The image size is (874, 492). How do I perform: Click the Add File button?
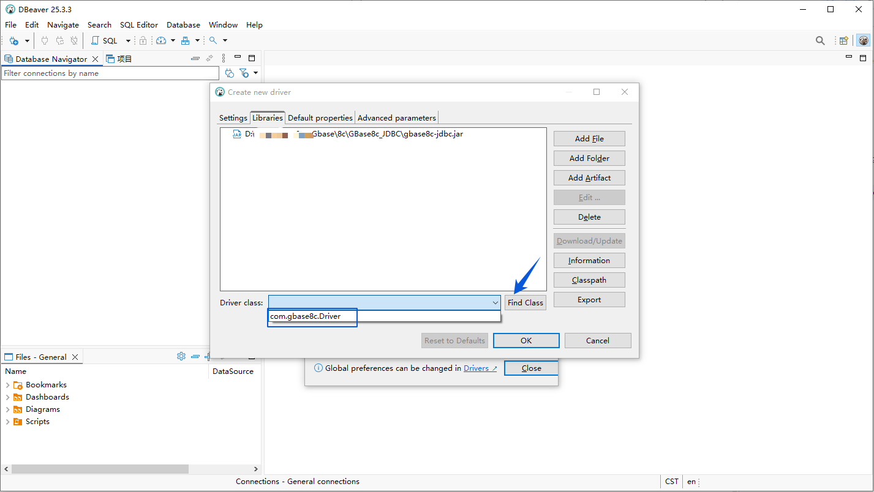(589, 139)
